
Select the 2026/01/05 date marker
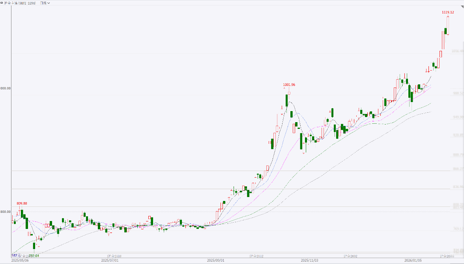pos(413,260)
